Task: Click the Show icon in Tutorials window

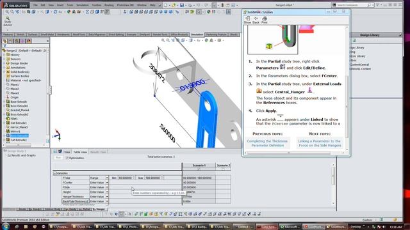Action: point(247,20)
